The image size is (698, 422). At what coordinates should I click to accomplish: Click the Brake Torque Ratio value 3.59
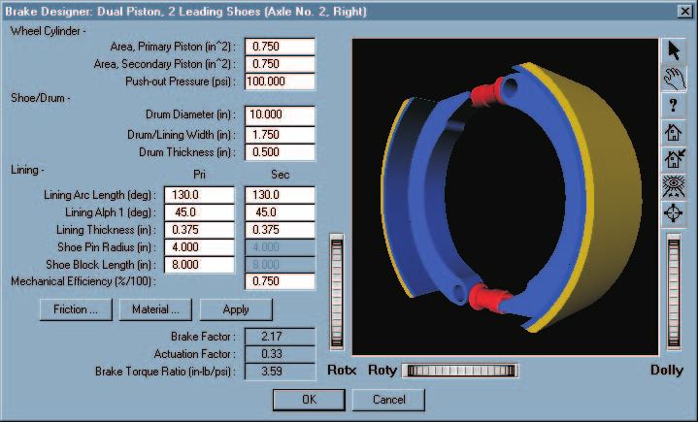pos(280,372)
